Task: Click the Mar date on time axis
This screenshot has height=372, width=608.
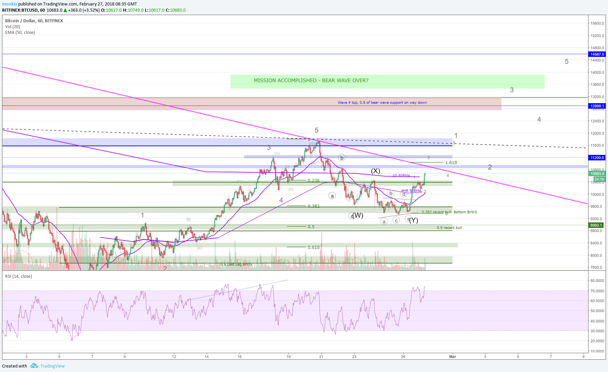Action: (452, 357)
